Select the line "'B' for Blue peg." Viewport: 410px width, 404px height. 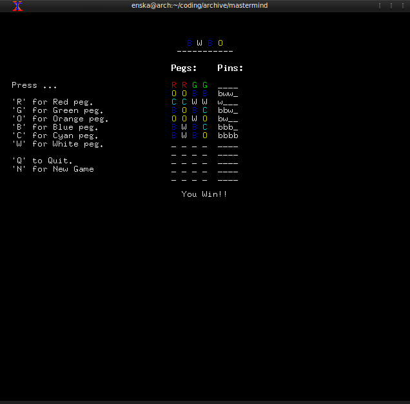tap(55, 127)
